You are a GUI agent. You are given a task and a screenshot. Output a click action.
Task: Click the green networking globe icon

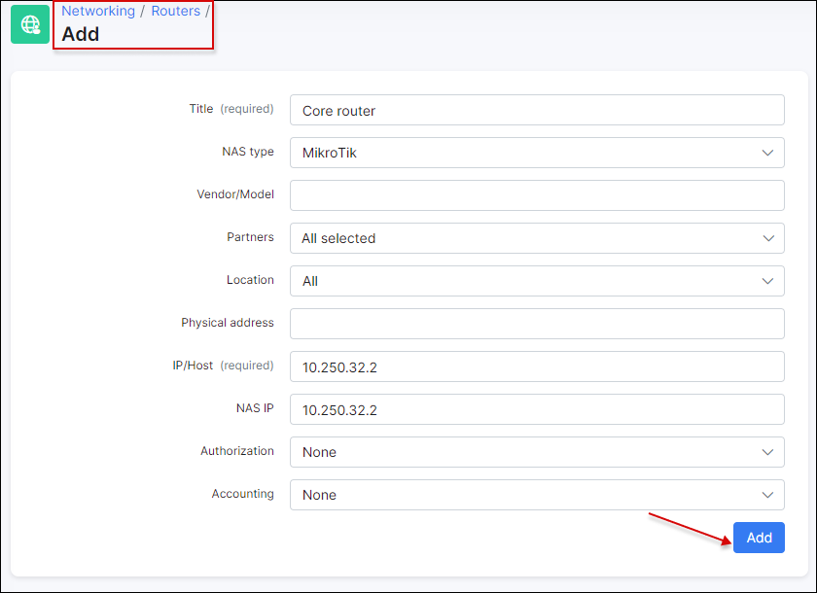(x=29, y=23)
